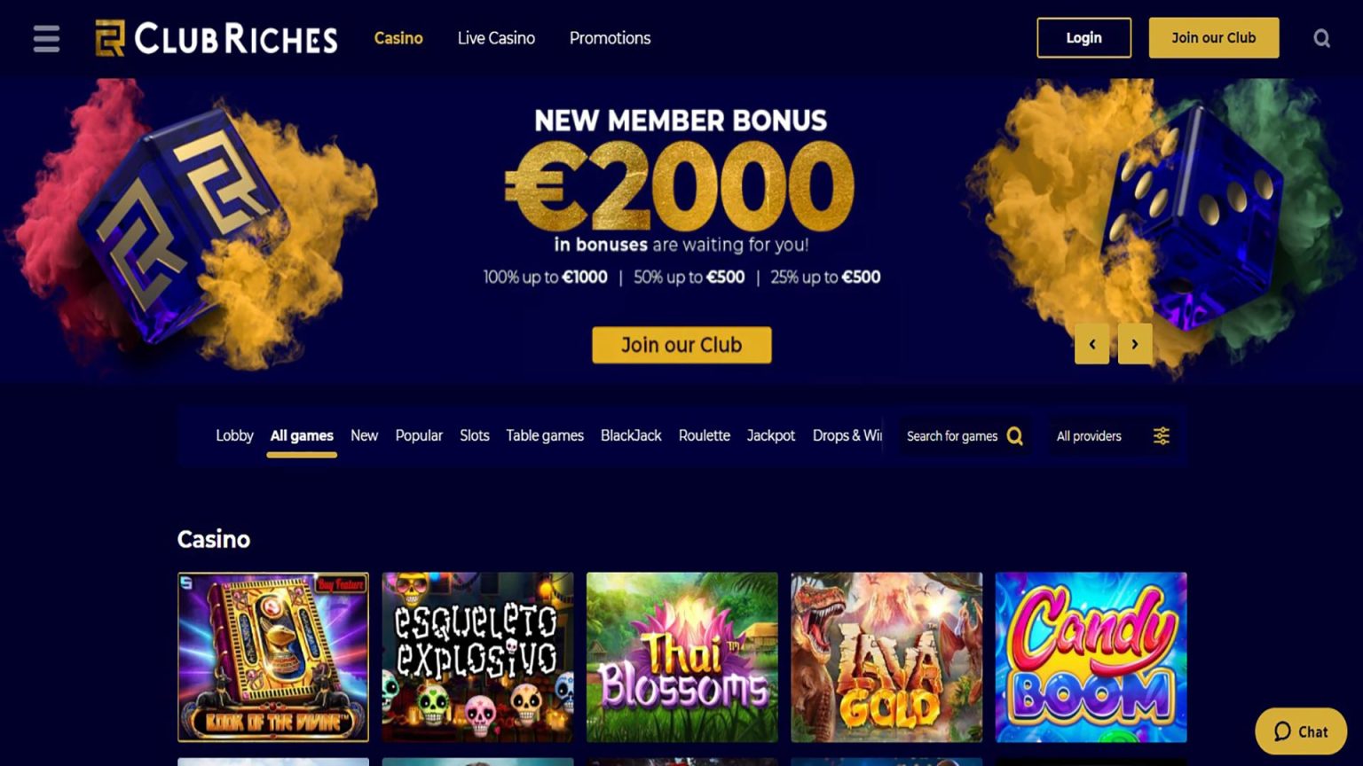Click the Club Riches logo
The height and width of the screenshot is (766, 1363).
pos(217,38)
